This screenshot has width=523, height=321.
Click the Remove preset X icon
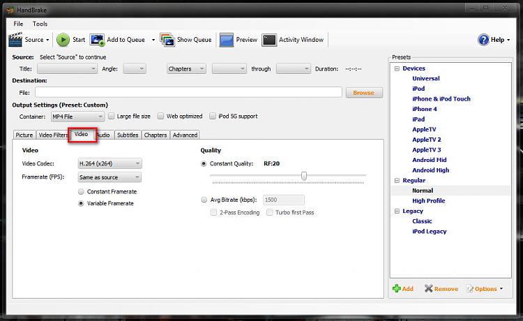coord(429,288)
